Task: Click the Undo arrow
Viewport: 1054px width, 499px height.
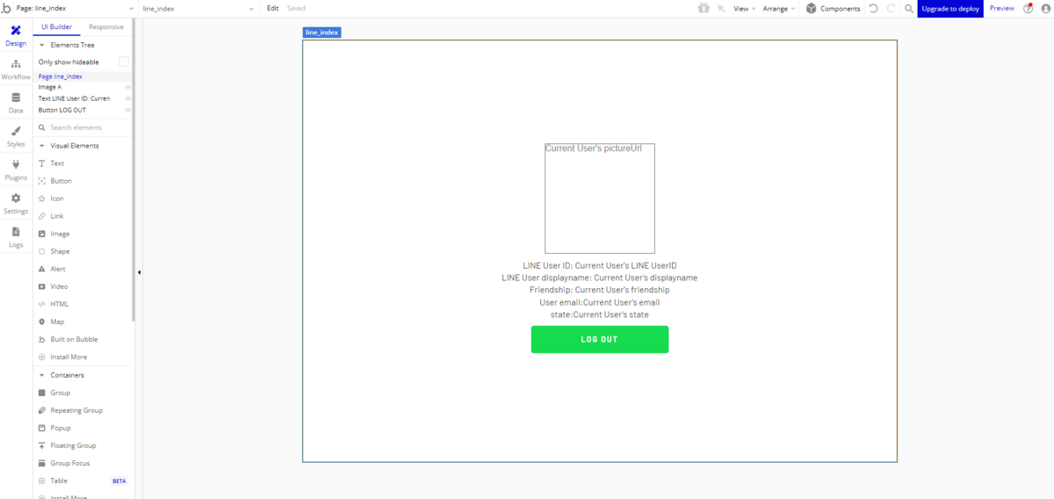Action: (873, 8)
